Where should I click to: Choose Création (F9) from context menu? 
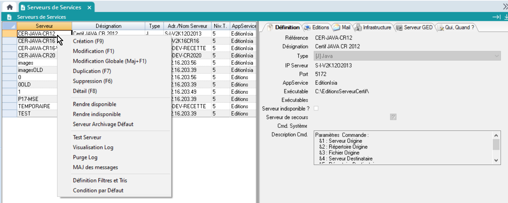88,41
